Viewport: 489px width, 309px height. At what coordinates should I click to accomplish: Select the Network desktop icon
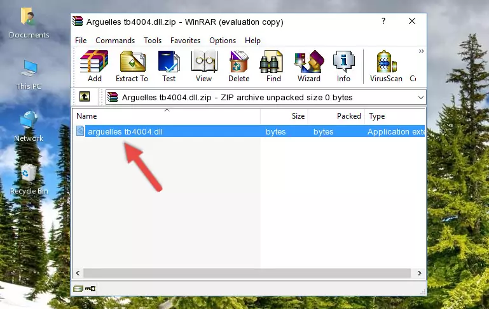(29, 126)
